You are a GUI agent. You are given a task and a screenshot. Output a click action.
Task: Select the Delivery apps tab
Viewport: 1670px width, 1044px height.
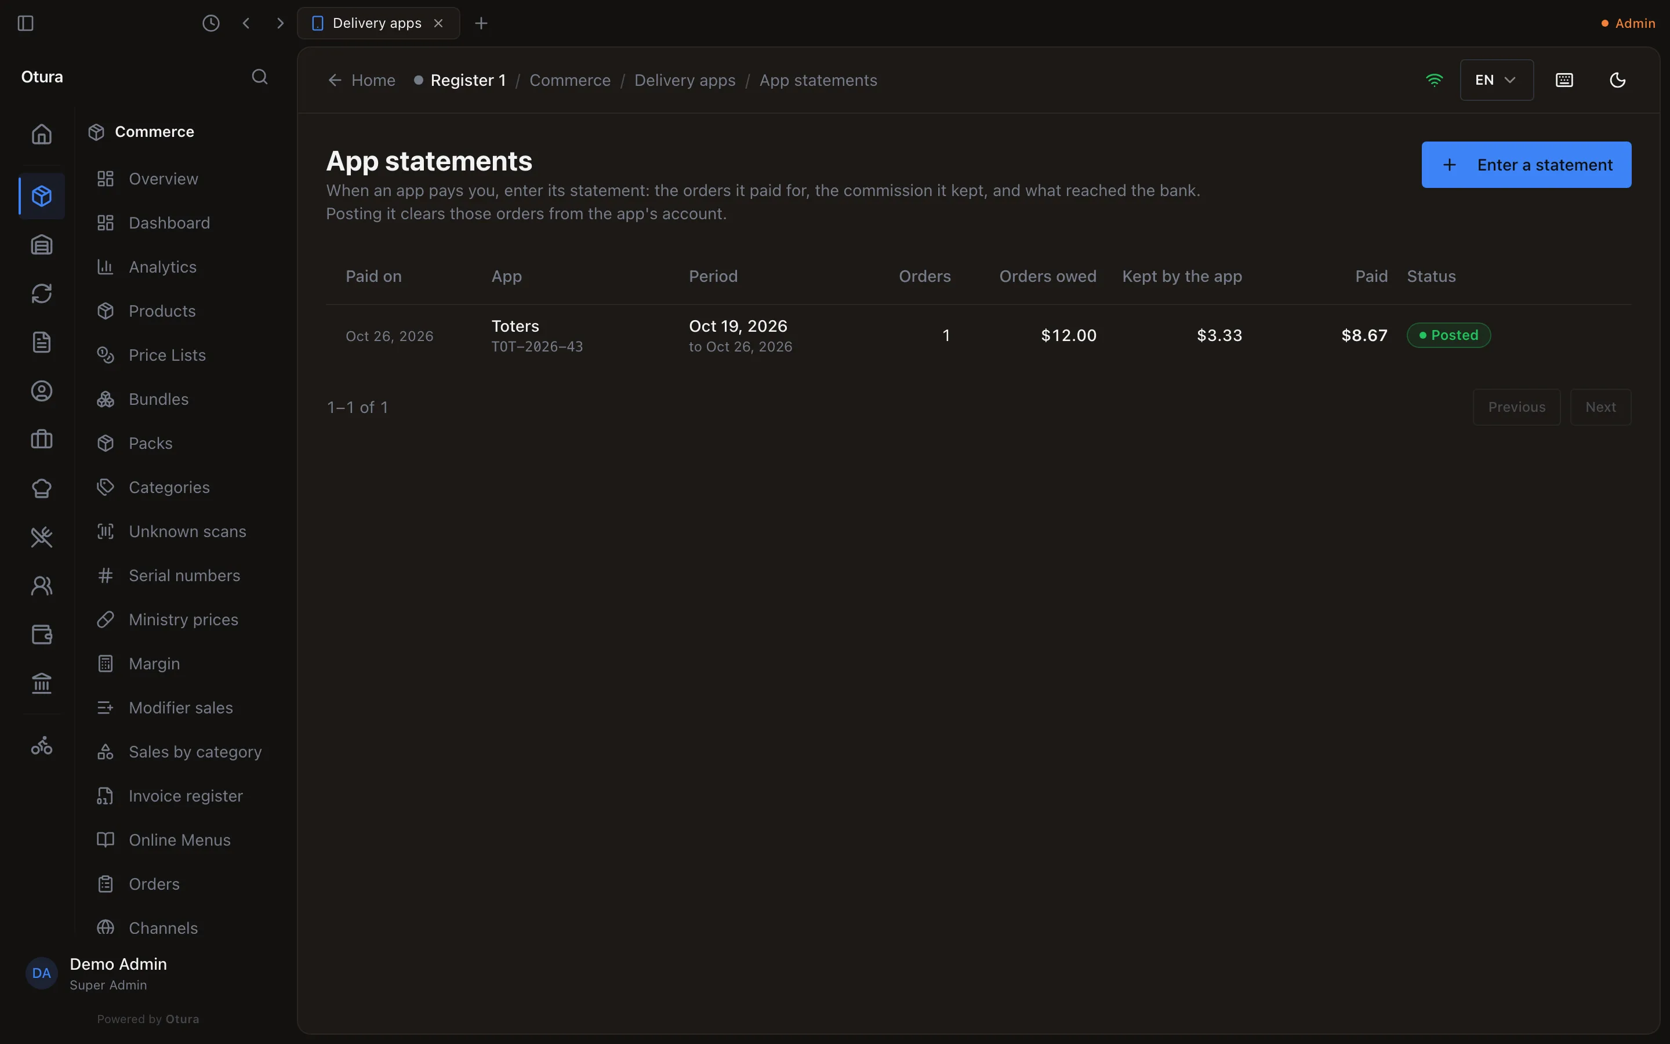(x=378, y=23)
